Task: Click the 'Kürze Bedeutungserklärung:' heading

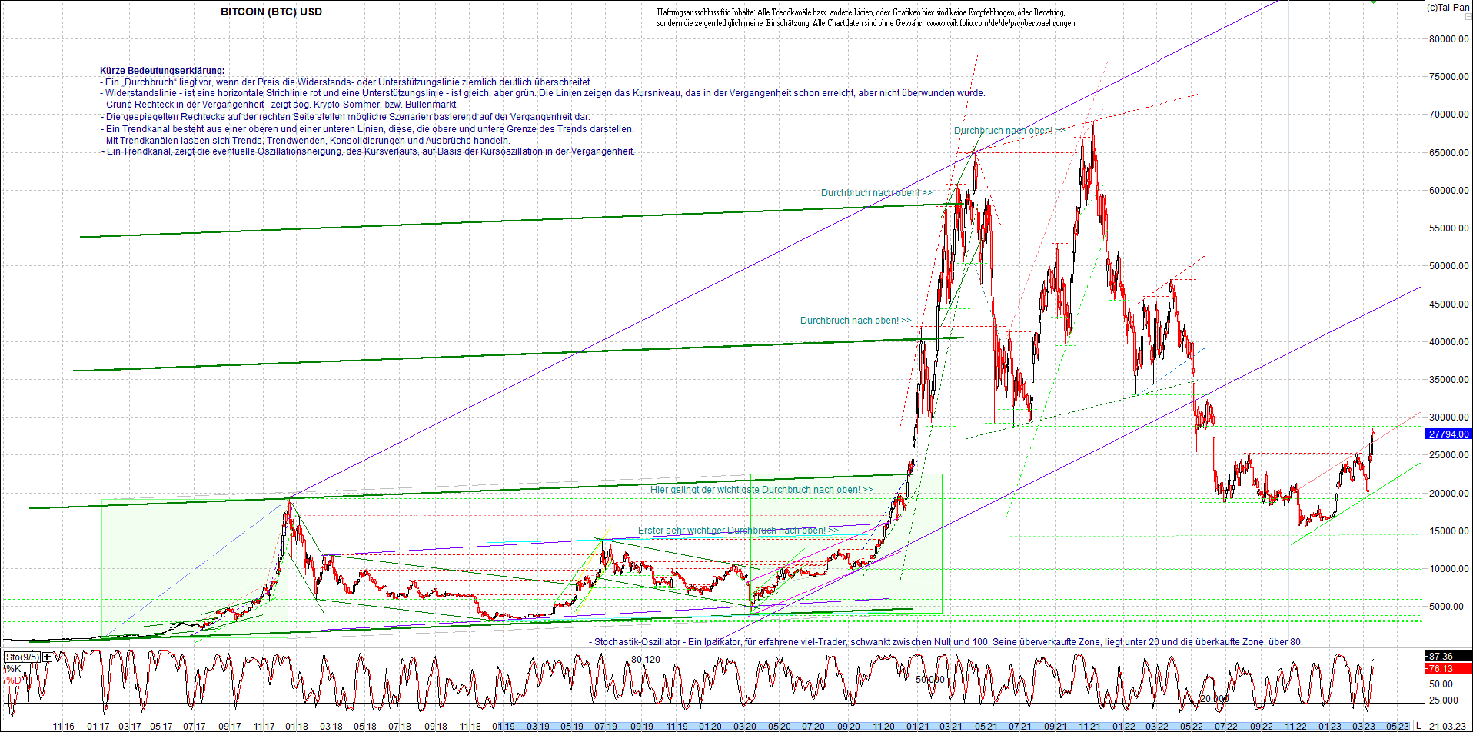Action: coord(162,70)
